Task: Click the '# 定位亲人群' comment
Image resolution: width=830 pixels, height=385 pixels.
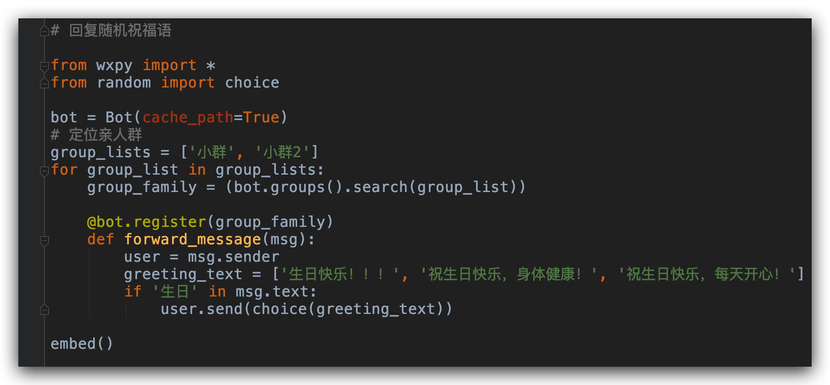Action: [x=96, y=135]
